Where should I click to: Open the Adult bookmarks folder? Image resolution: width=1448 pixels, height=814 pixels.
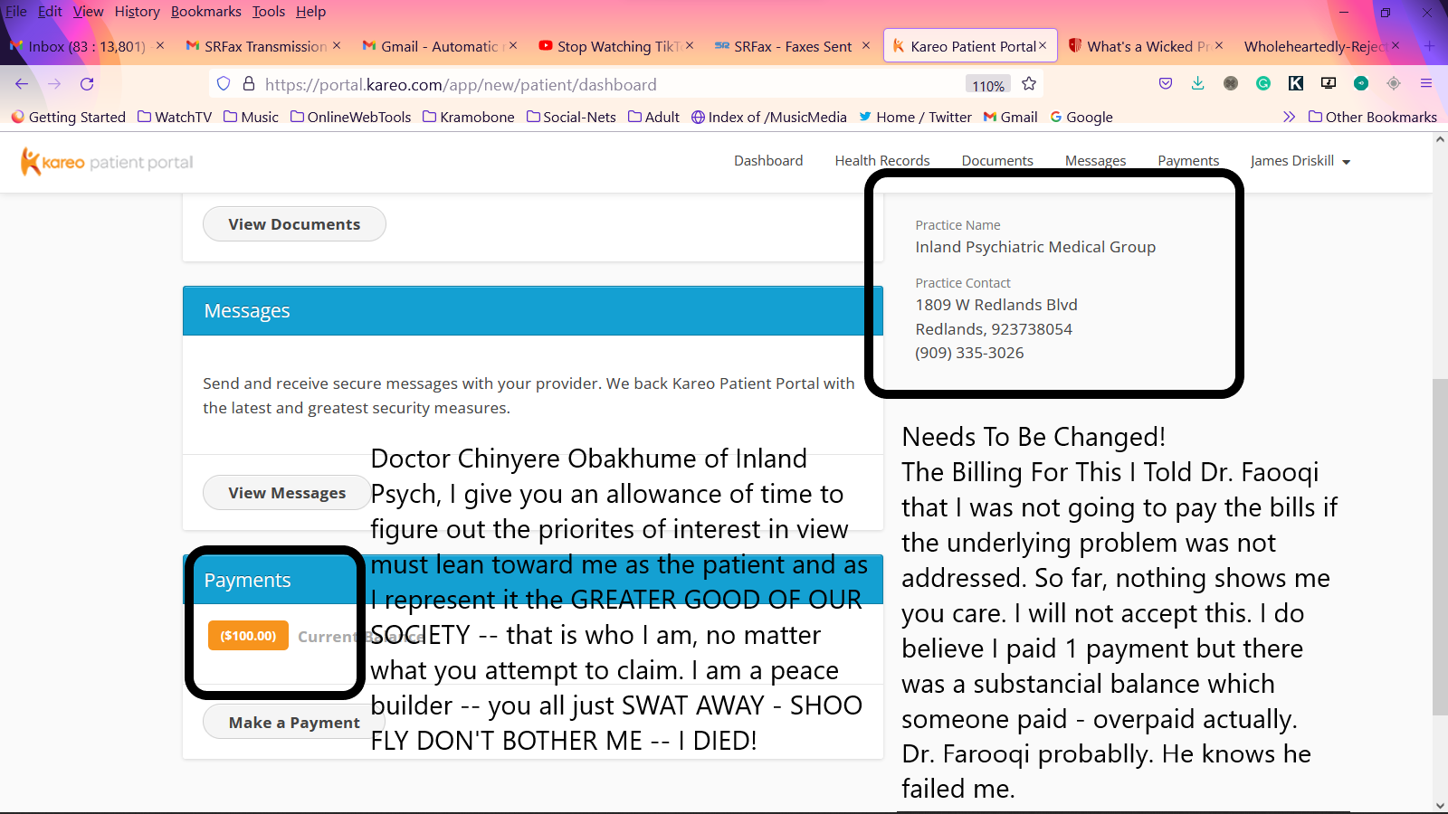pos(653,117)
